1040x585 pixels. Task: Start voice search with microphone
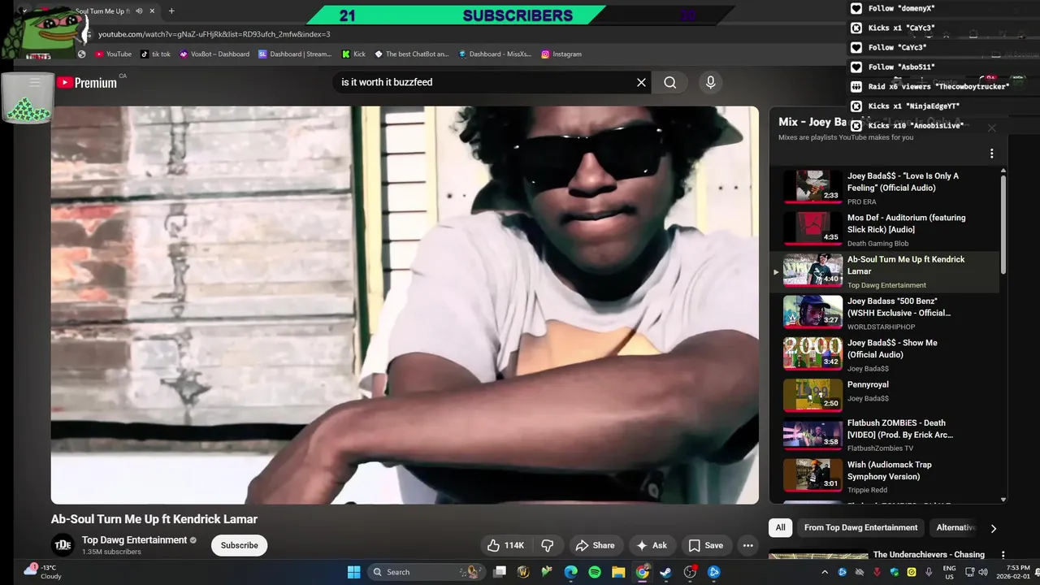click(710, 82)
